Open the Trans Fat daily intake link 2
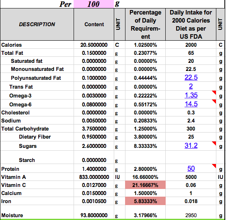The width and height of the screenshot is (226, 220). click(191, 86)
